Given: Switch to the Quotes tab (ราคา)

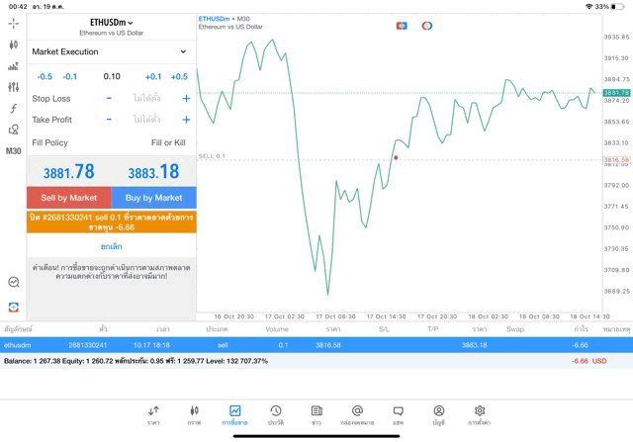Looking at the screenshot, I should (153, 414).
